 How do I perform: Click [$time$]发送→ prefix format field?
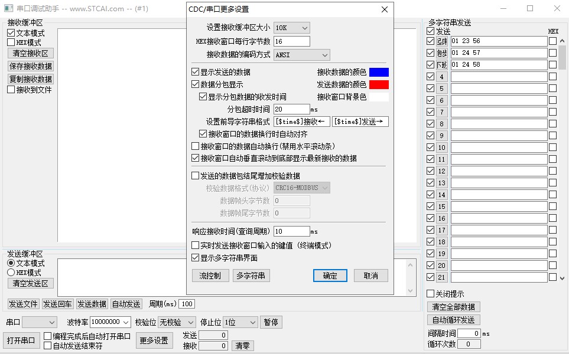[360, 122]
